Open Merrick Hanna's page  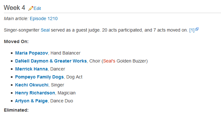pyautogui.click(x=31, y=69)
